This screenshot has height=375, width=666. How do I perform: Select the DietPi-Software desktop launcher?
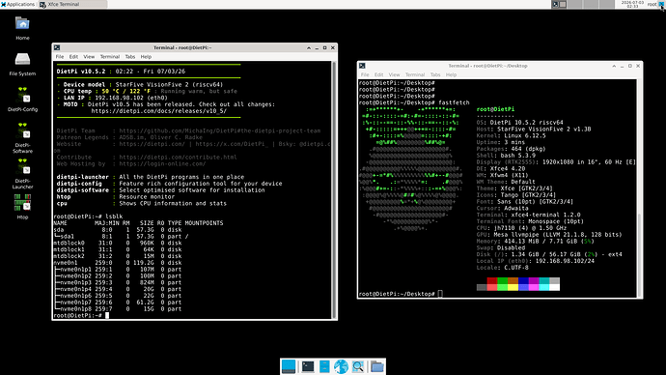pyautogui.click(x=22, y=138)
